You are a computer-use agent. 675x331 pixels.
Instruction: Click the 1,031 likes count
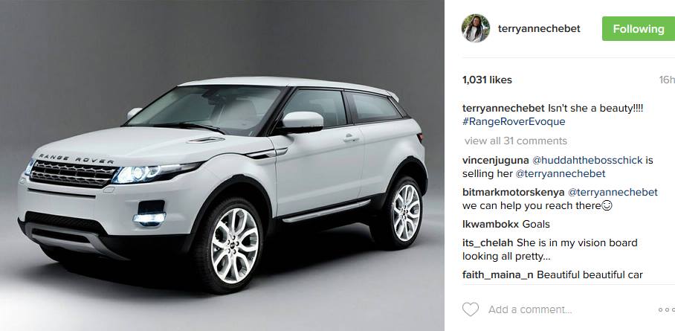tap(487, 80)
